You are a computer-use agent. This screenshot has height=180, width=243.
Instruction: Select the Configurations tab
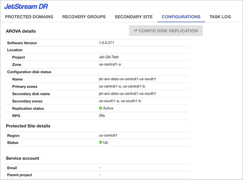181,17
